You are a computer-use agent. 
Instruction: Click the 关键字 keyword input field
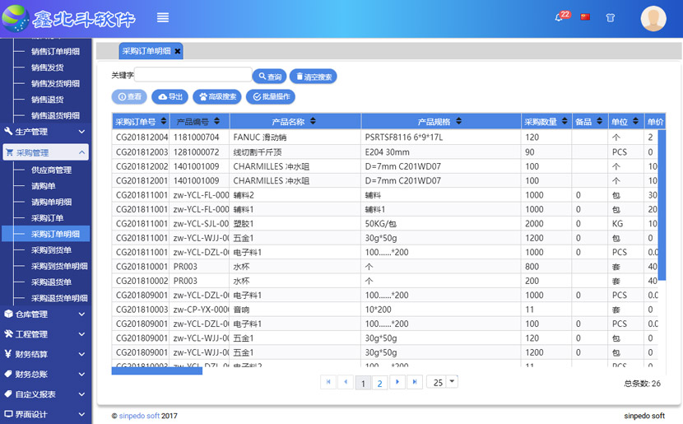193,75
